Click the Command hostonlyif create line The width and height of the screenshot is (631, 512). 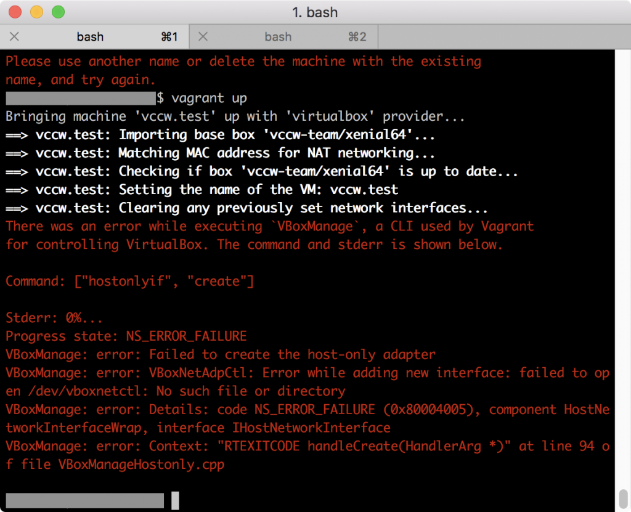click(129, 281)
